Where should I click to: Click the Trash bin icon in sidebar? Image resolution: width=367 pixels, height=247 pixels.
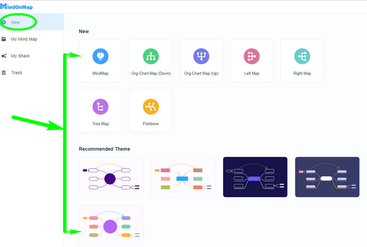(x=4, y=72)
